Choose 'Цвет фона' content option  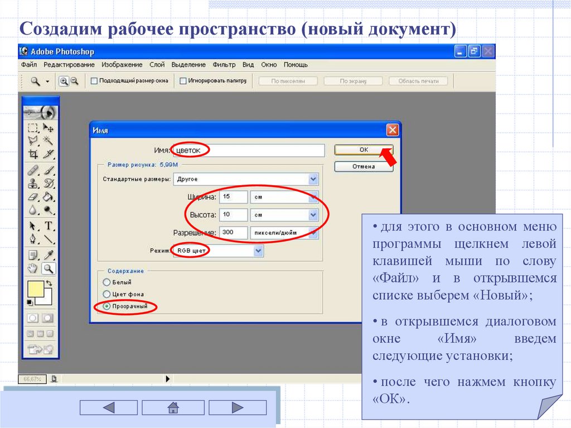[x=107, y=294]
